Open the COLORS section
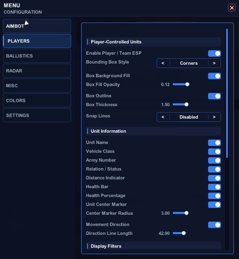The image size is (239, 259). point(37,101)
